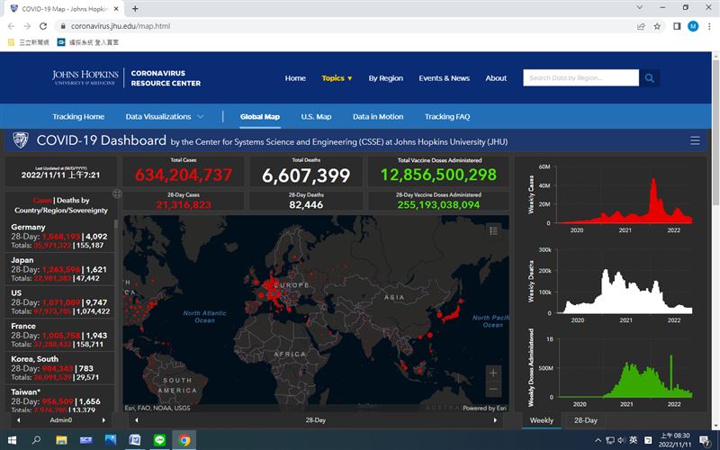
Task: Switch to the 28-Day charts tab
Action: click(x=586, y=420)
